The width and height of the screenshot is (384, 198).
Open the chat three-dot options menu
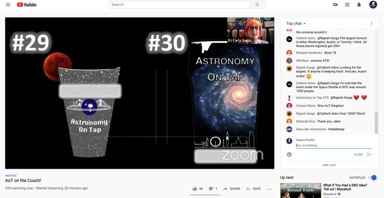coord(371,24)
